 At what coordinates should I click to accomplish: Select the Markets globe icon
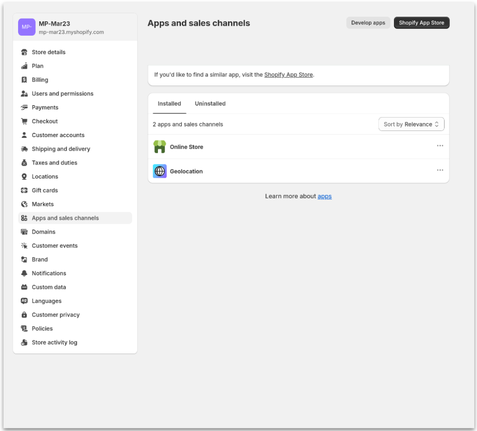pyautogui.click(x=24, y=204)
